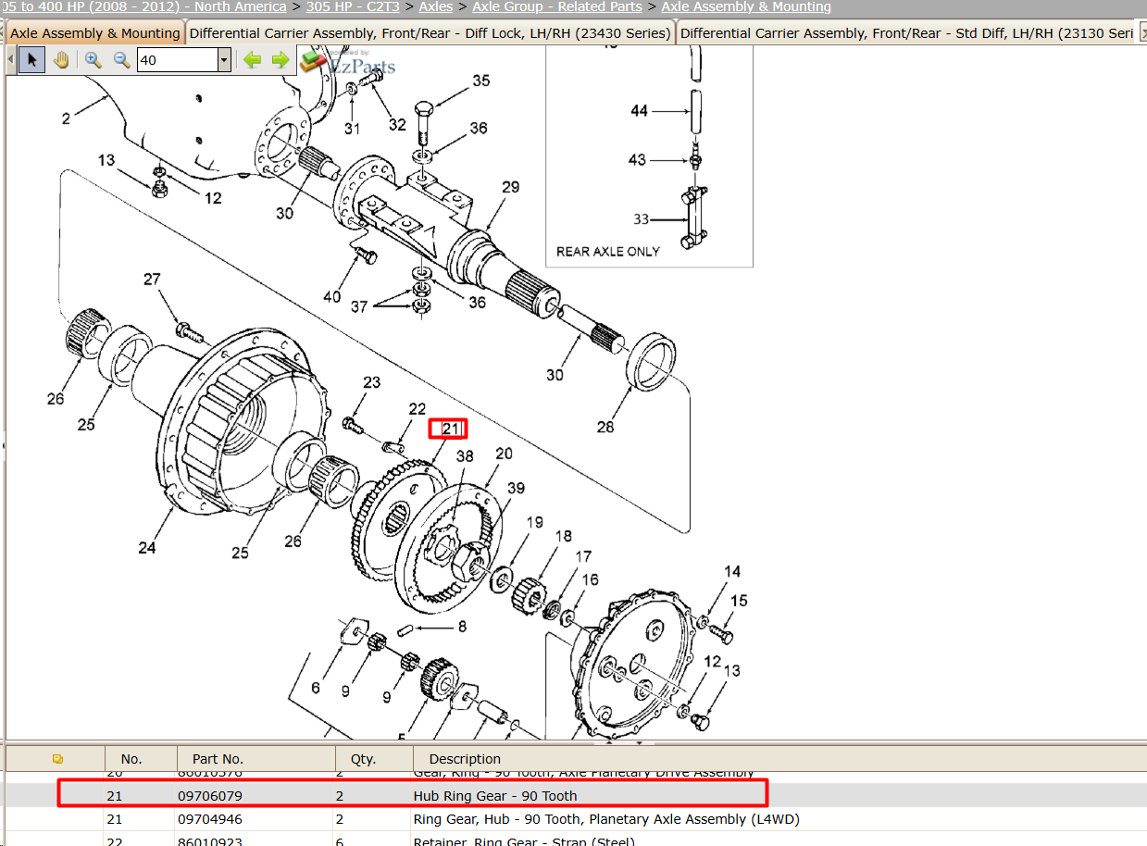The width and height of the screenshot is (1147, 846).
Task: Sort by 'Qty.' column header
Action: pyautogui.click(x=364, y=759)
